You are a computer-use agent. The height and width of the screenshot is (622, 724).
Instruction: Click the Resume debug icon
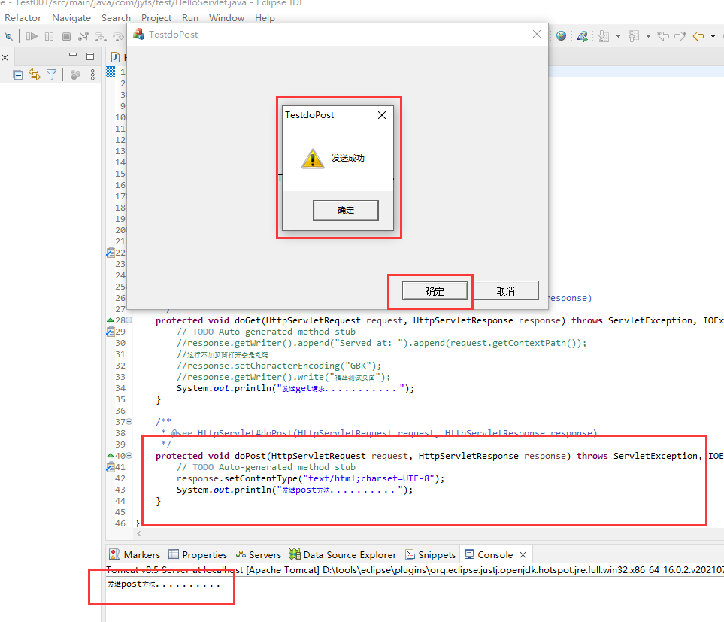[33, 36]
